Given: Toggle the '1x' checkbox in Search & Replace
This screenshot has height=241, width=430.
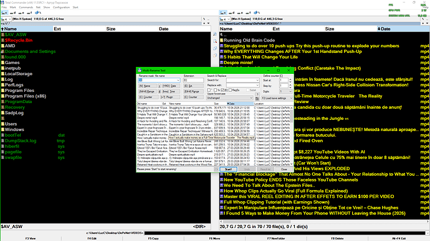Looking at the screenshot, I should click(216, 90).
